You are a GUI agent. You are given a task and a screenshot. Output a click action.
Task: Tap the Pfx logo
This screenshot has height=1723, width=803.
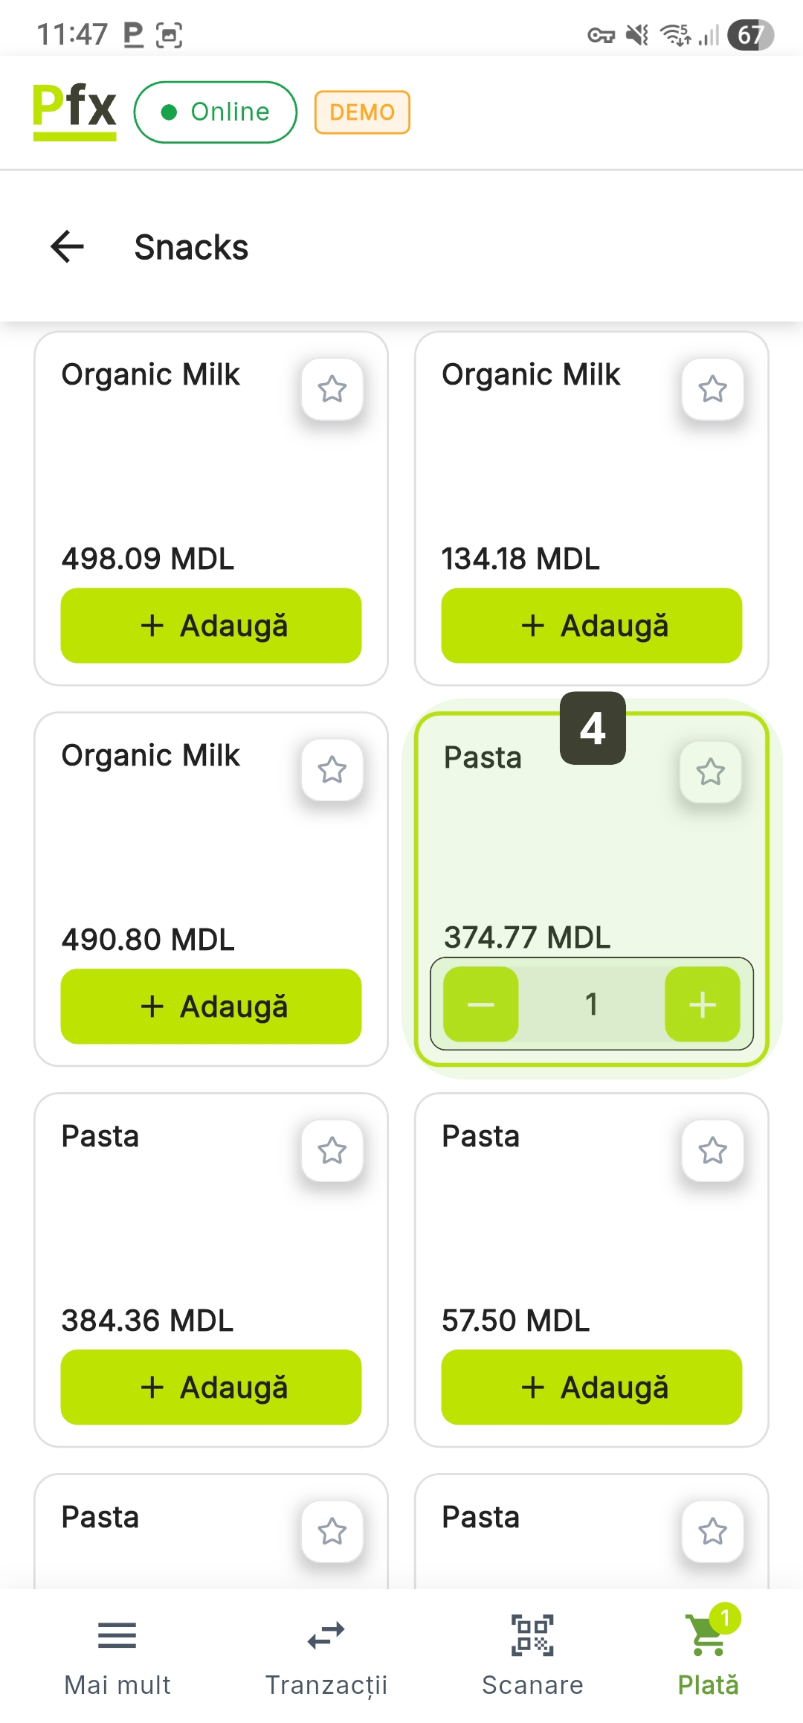click(74, 112)
